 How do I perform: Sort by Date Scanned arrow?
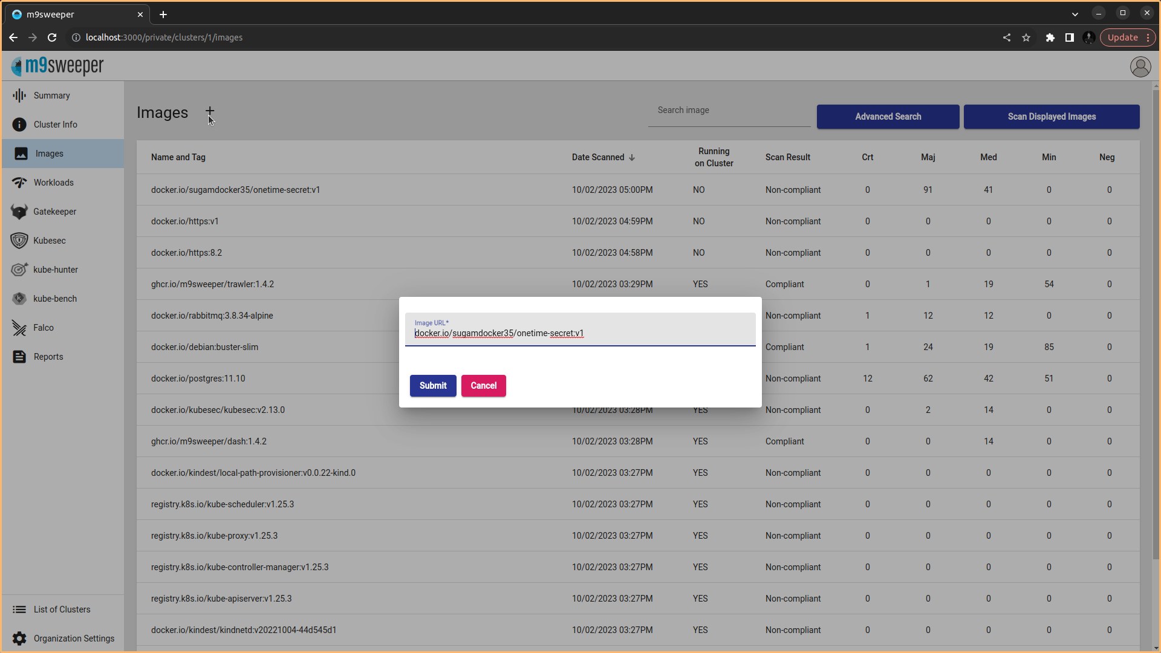(632, 158)
